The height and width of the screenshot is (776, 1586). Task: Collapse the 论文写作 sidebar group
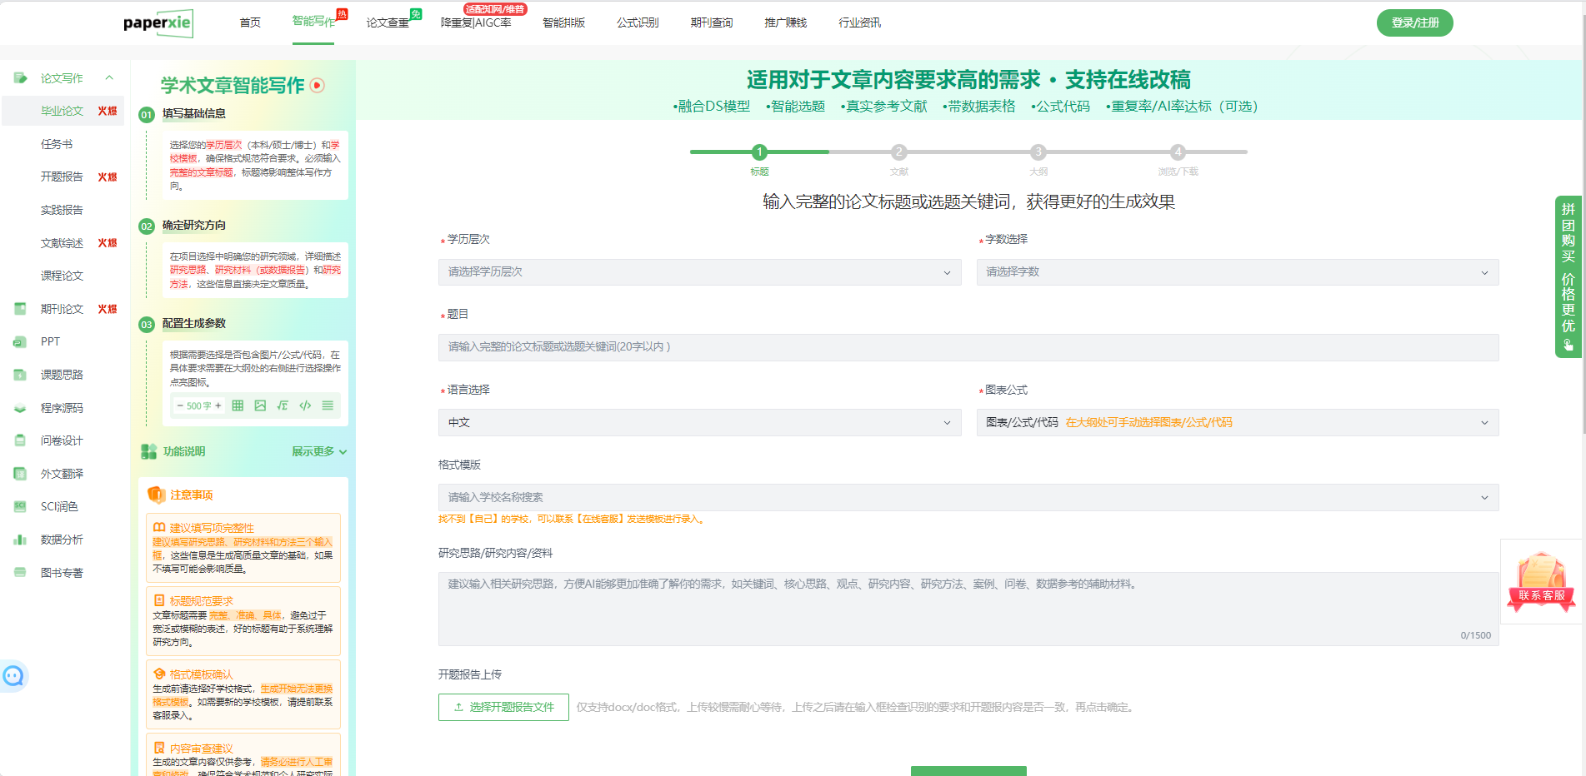(x=108, y=78)
